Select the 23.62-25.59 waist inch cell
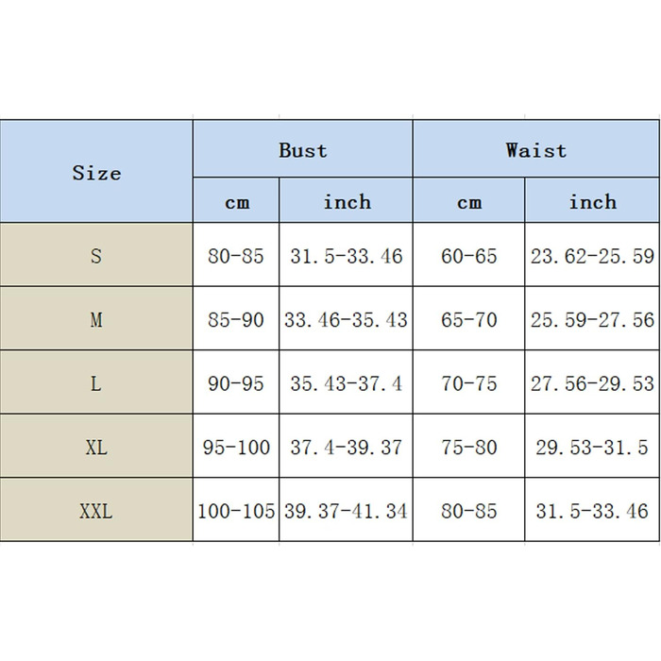The height and width of the screenshot is (661, 661). coord(592,256)
